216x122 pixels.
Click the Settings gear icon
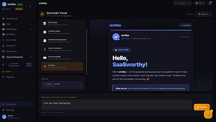coord(3,110)
